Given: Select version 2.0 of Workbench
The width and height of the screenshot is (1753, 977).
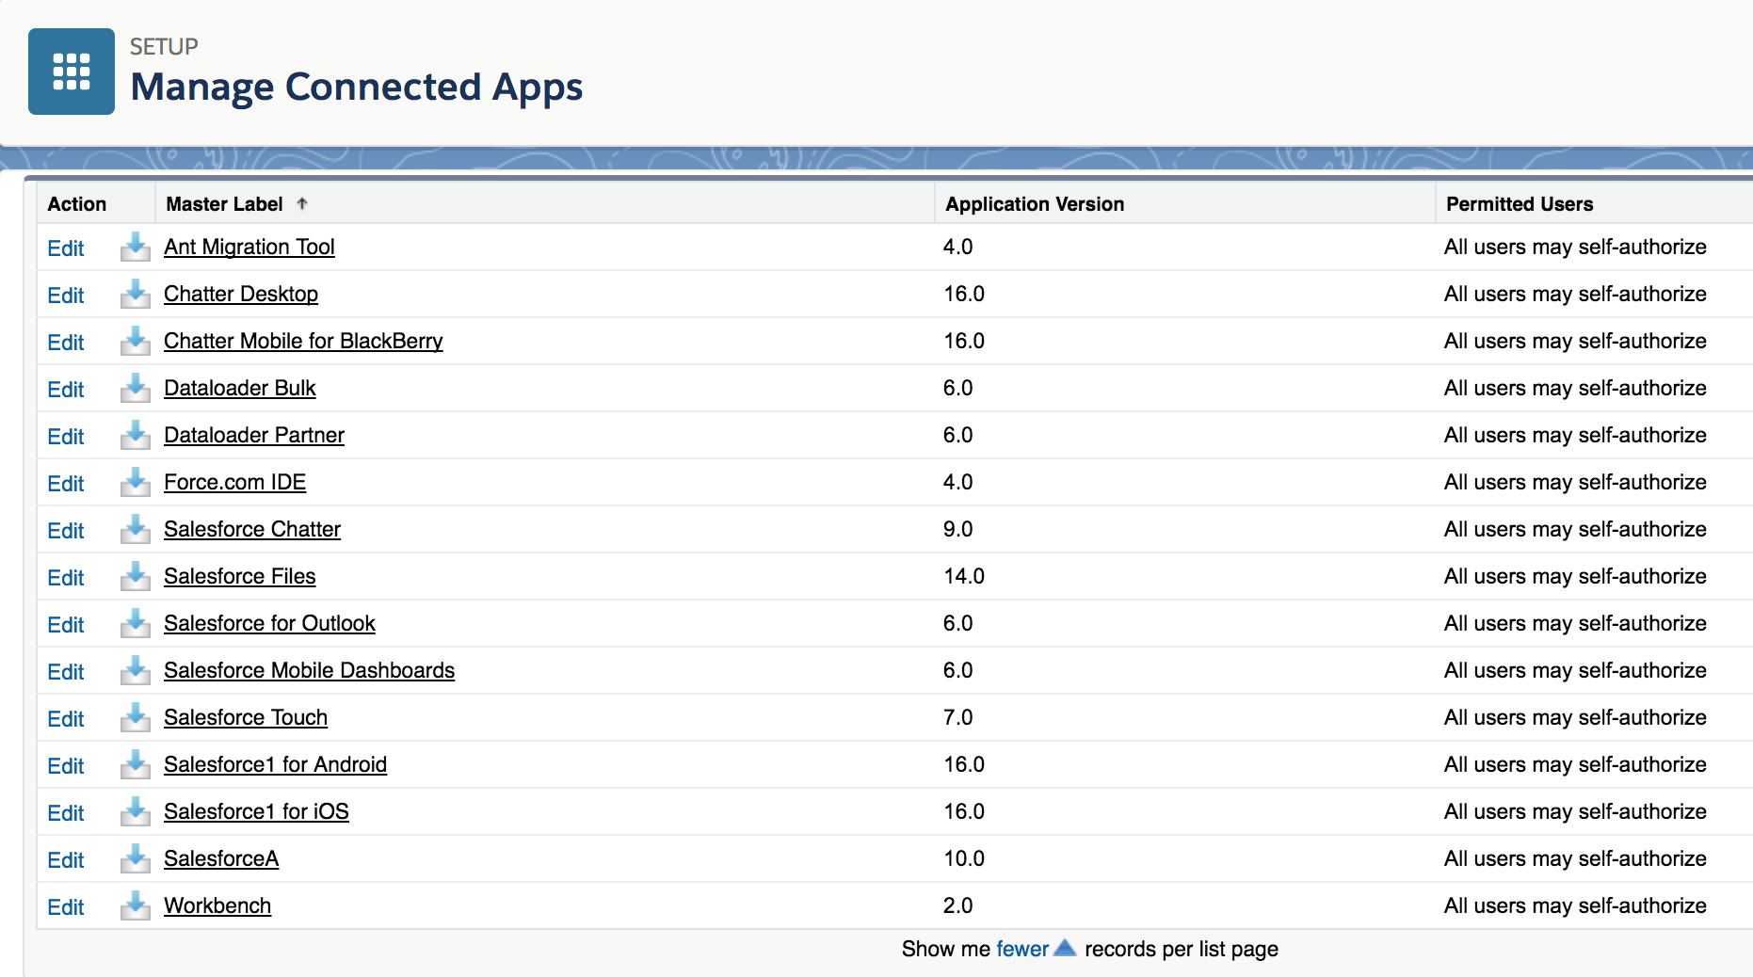Looking at the screenshot, I should [958, 905].
